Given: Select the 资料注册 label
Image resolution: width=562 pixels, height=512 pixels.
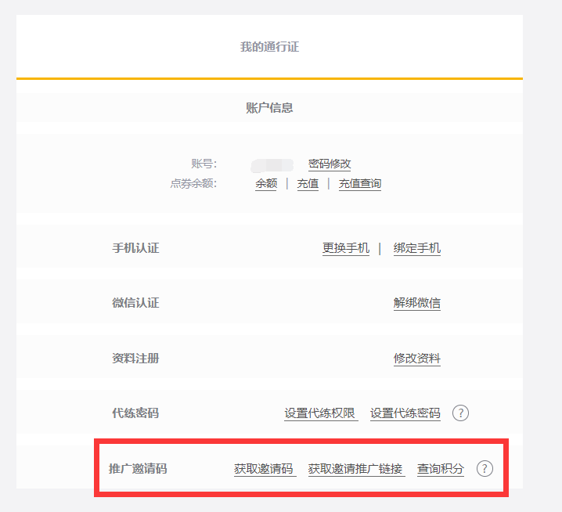Looking at the screenshot, I should pos(135,359).
